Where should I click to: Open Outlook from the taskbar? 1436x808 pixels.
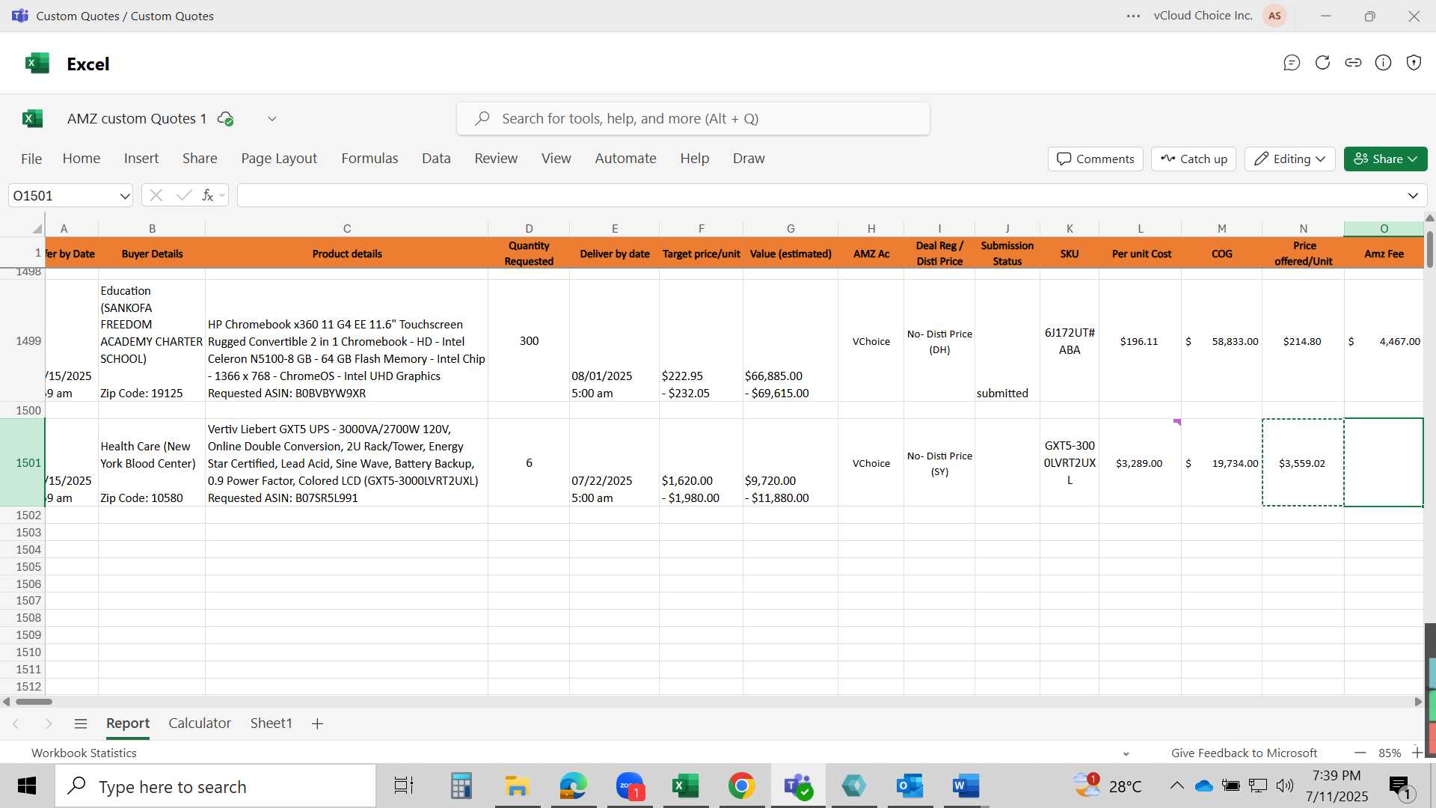click(910, 786)
